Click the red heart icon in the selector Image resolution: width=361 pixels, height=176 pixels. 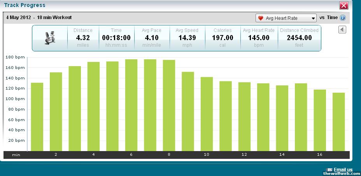261,18
